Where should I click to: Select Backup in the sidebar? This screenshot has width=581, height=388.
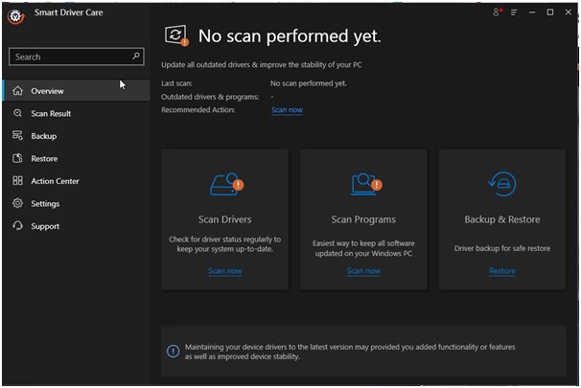pyautogui.click(x=43, y=136)
